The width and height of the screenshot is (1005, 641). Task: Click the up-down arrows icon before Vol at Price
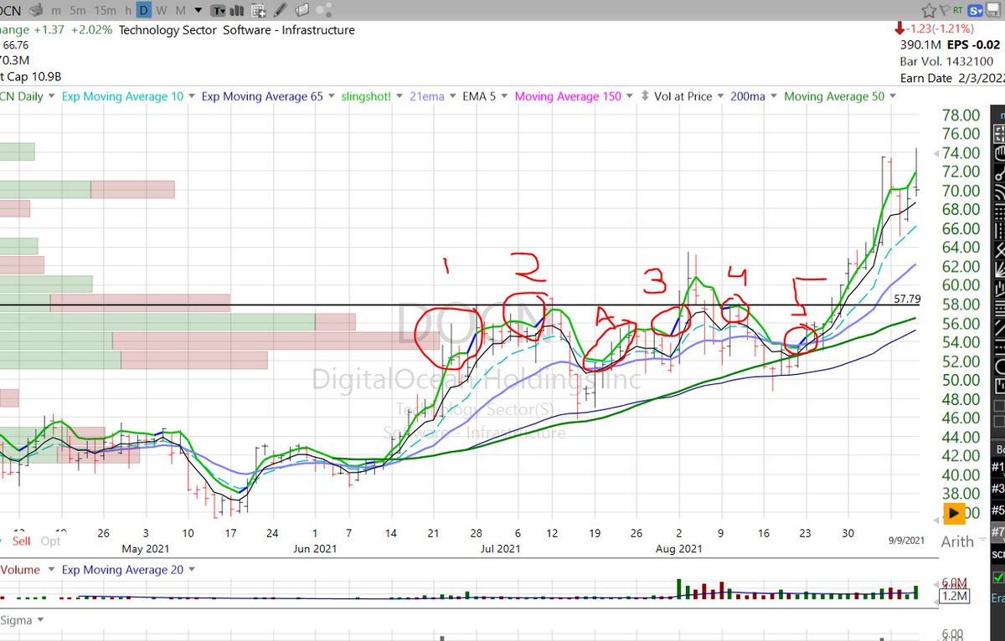[x=645, y=96]
